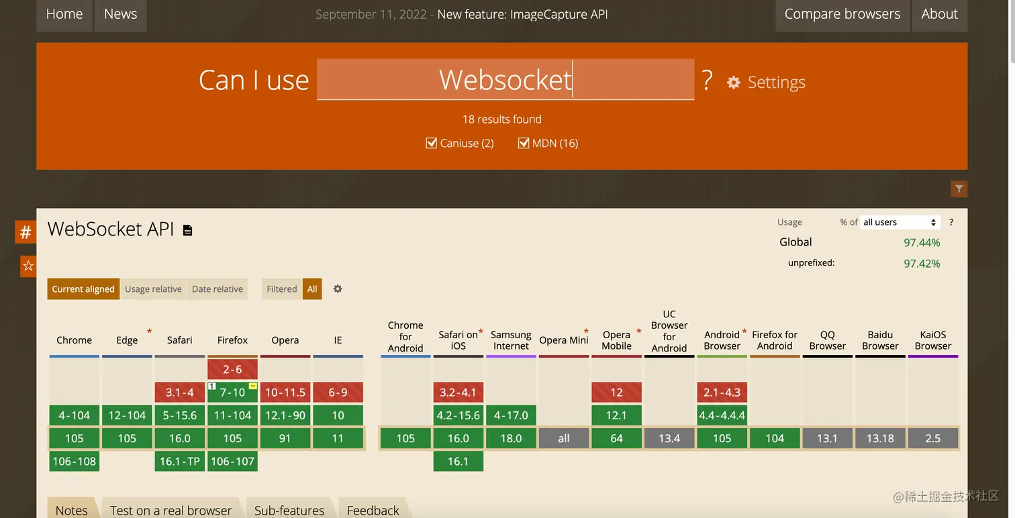1015x518 pixels.
Task: Select the Filtered browsers option
Action: [x=282, y=289]
